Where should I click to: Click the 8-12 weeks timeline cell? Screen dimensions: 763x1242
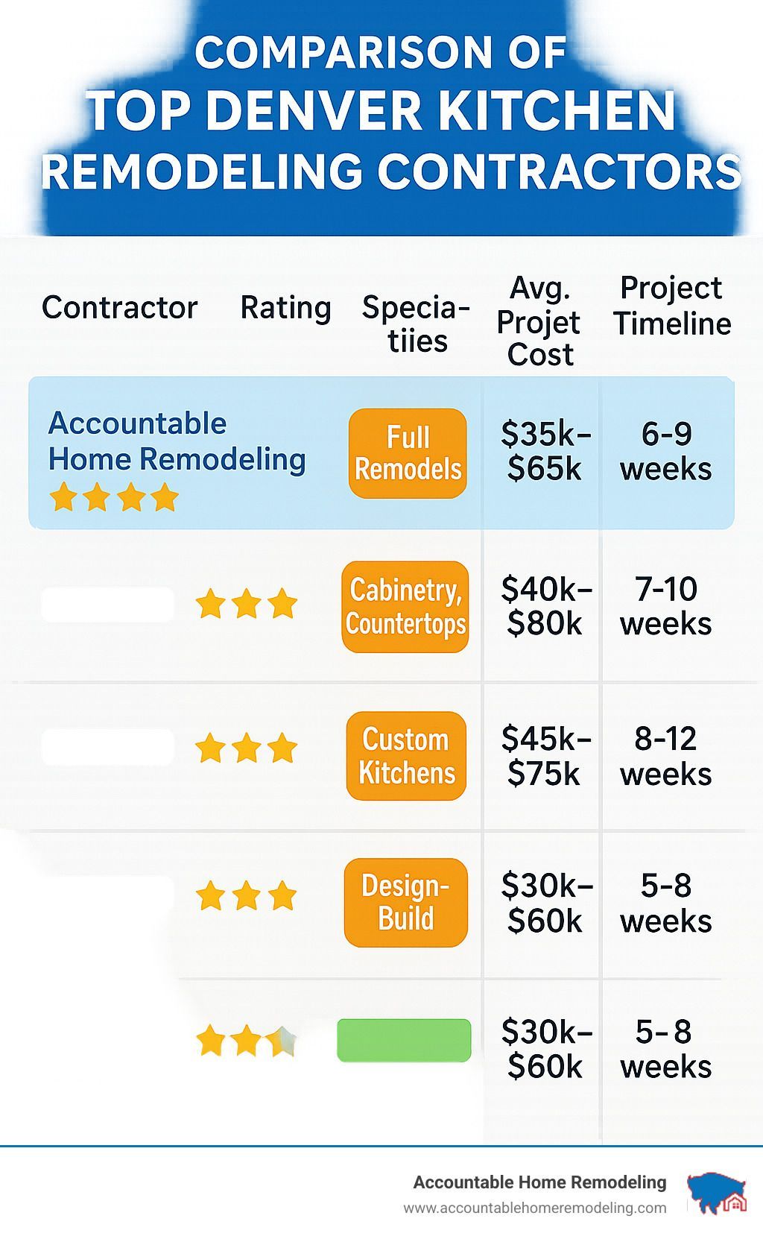tap(665, 756)
